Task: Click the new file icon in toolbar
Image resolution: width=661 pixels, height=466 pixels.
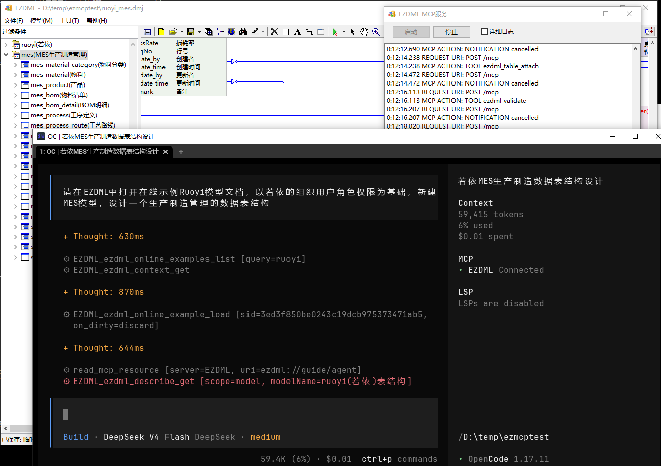Action: click(x=161, y=32)
